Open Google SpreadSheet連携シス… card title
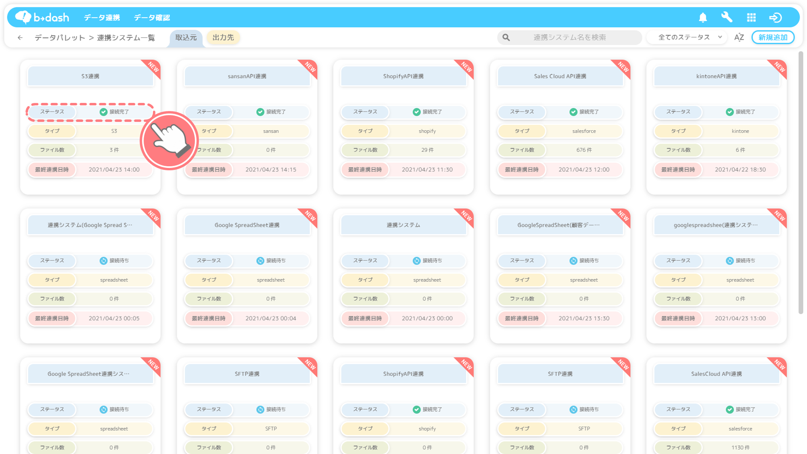 click(x=90, y=374)
